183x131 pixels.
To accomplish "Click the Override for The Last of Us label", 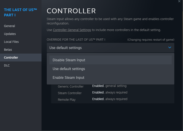I will (76, 40).
